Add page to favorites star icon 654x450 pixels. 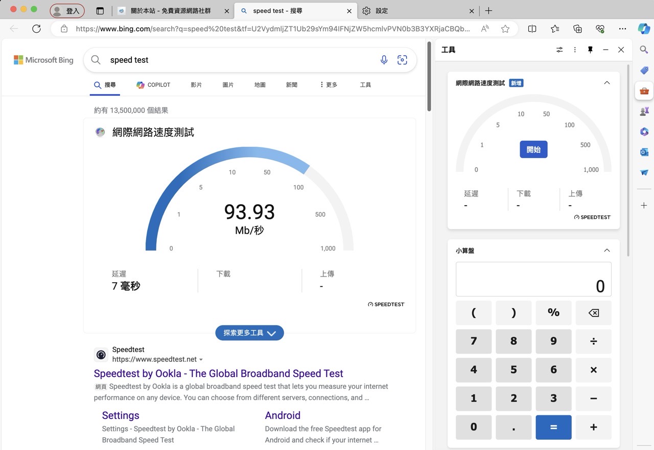[x=505, y=29]
